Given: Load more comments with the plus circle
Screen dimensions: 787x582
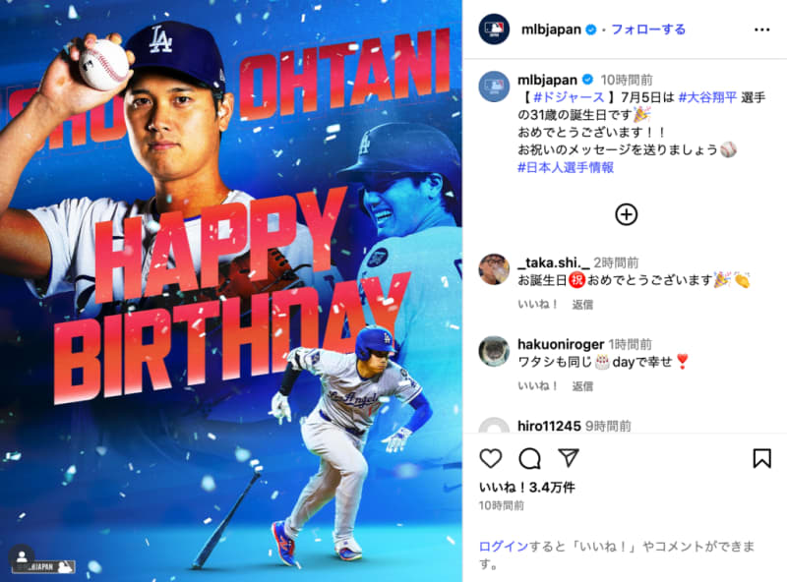Looking at the screenshot, I should tap(626, 214).
